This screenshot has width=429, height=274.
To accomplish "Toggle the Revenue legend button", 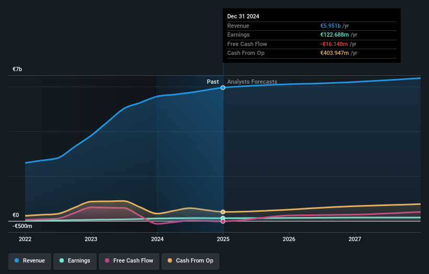I will pos(30,261).
